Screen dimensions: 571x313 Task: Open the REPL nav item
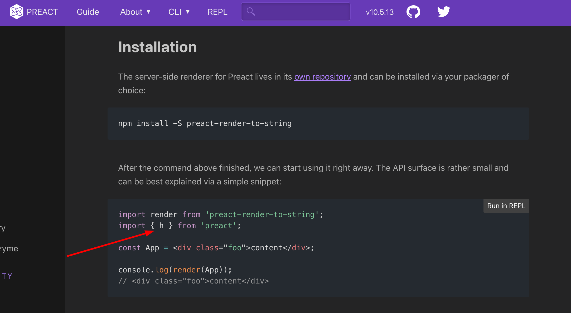coord(217,12)
